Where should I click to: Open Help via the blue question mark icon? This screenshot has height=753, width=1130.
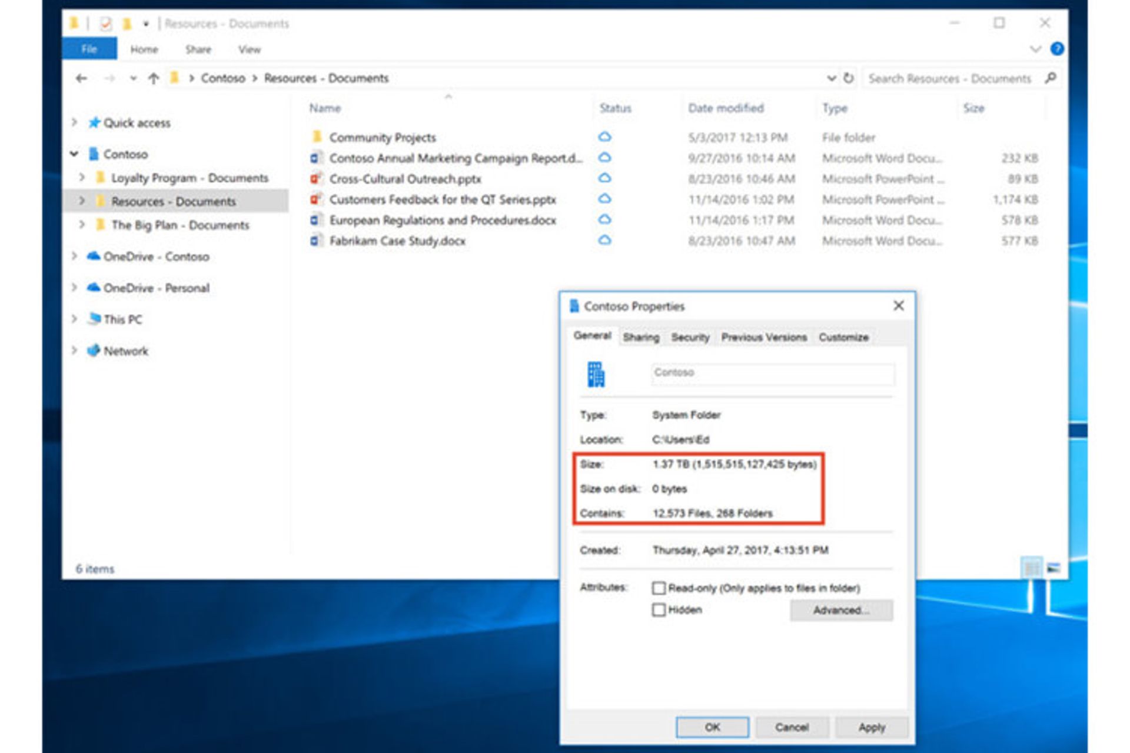pyautogui.click(x=1056, y=49)
